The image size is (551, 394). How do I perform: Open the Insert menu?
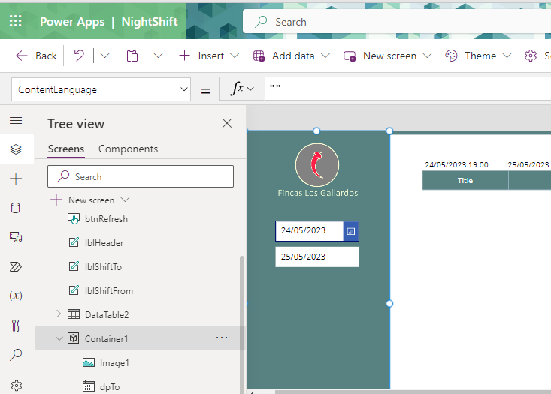coord(209,56)
